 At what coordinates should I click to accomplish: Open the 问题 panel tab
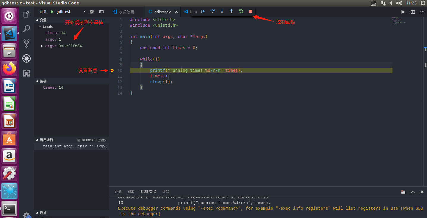pyautogui.click(x=118, y=192)
